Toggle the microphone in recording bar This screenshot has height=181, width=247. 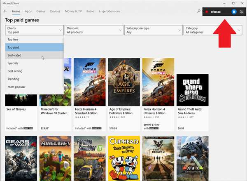[x=242, y=12]
